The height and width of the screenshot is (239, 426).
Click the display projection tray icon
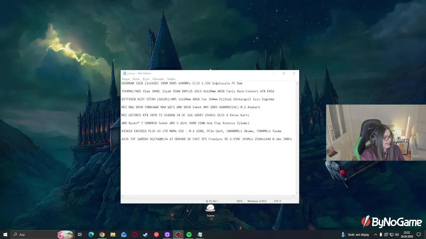386,235
